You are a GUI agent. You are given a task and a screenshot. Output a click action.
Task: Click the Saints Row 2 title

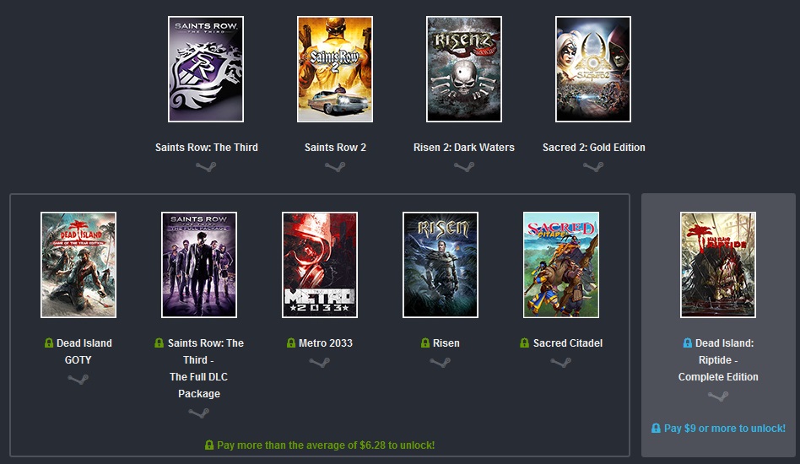(335, 148)
